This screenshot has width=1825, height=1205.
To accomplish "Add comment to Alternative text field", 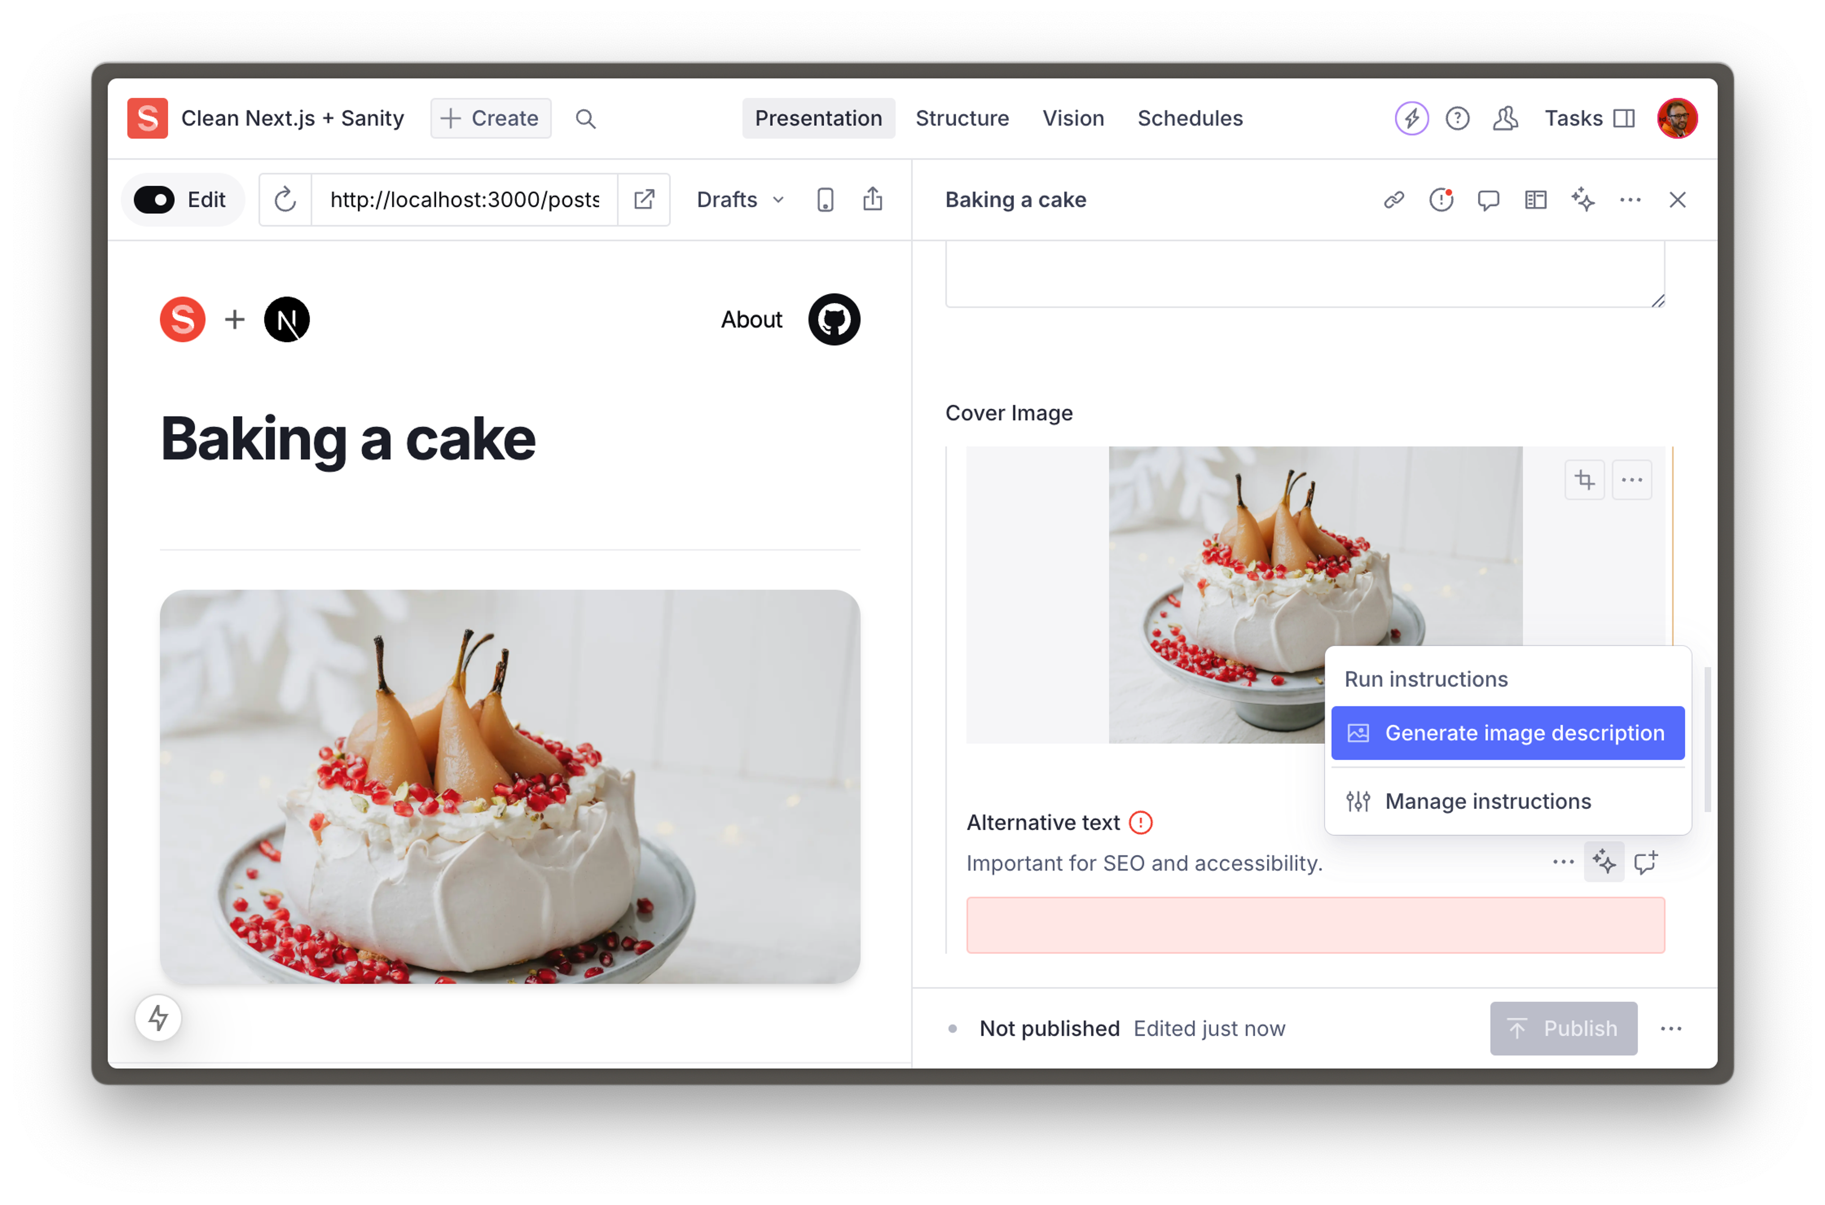I will click(x=1645, y=862).
